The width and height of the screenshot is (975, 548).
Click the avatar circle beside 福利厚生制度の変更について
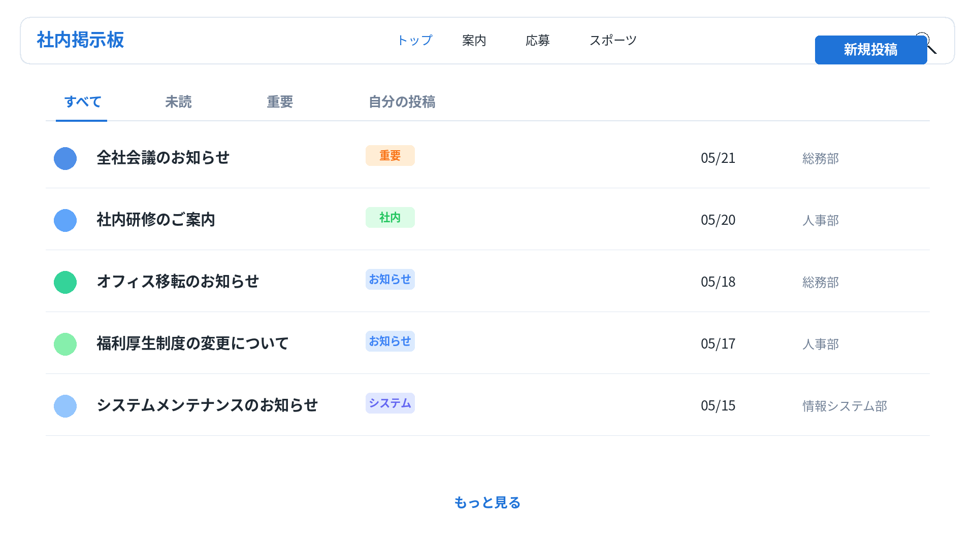pyautogui.click(x=65, y=344)
